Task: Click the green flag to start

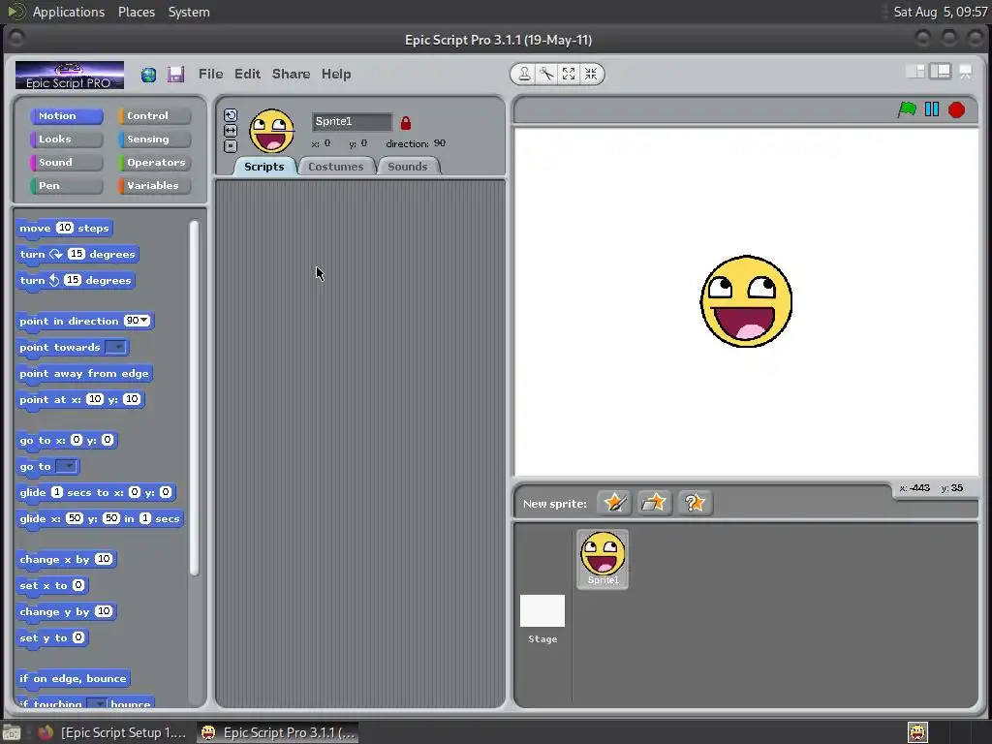Action: [907, 109]
